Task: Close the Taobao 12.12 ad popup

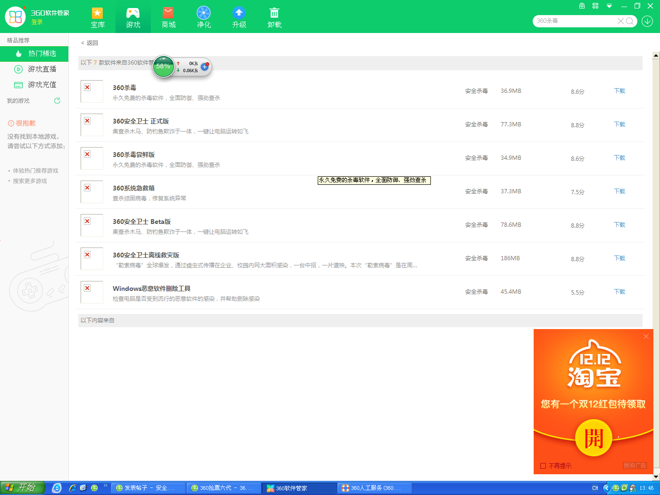Action: [x=646, y=336]
